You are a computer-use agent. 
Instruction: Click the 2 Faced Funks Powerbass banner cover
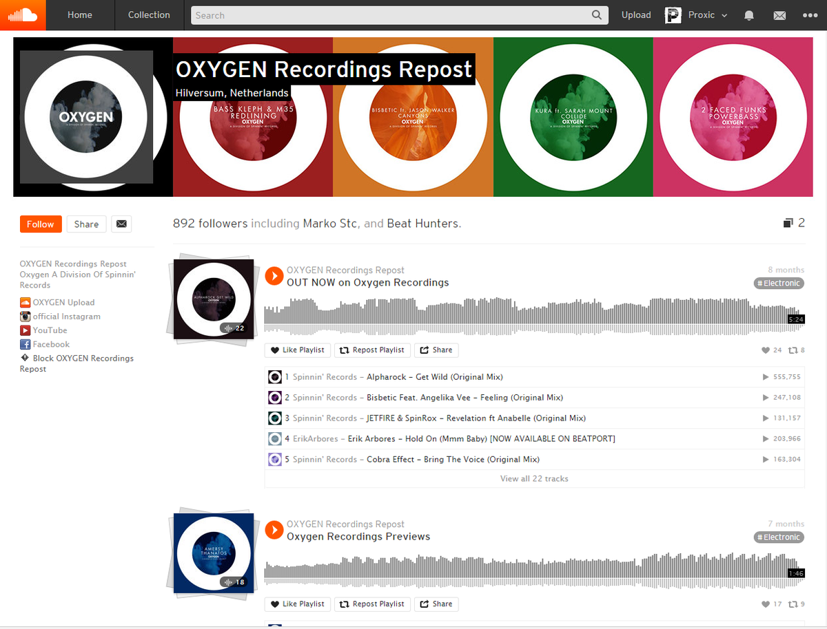pyautogui.click(x=733, y=117)
